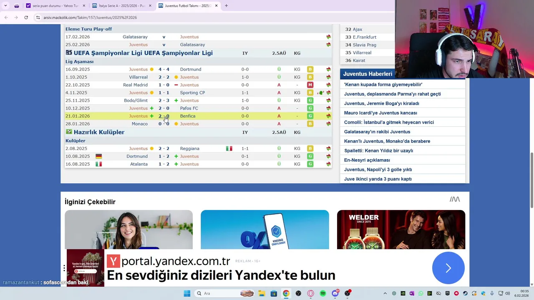The height and width of the screenshot is (300, 534).
Task: Click 'Hazırlık Kulüpler' section heading
Action: (99, 132)
